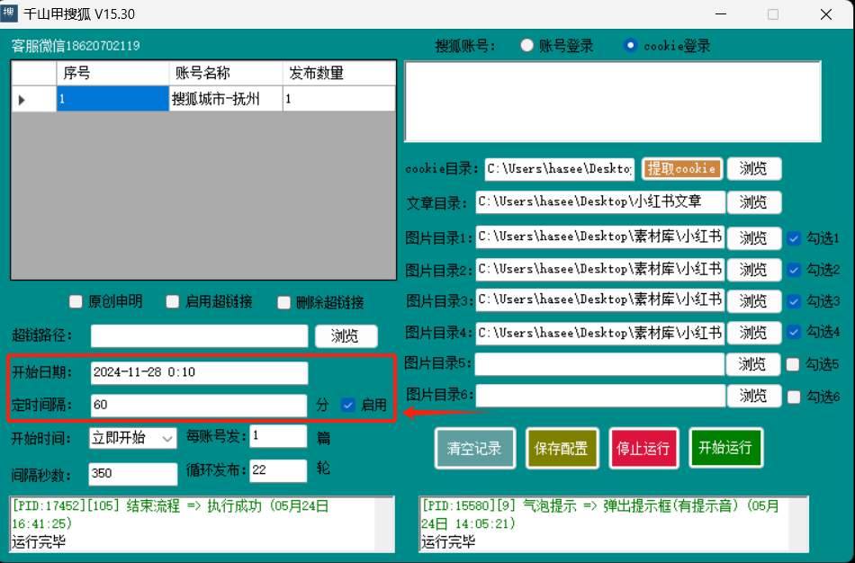Click 保存配置 button
The height and width of the screenshot is (563, 855).
point(562,448)
